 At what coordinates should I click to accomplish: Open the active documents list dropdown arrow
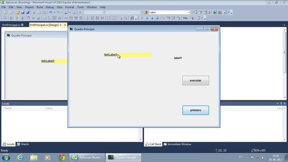tap(284, 25)
